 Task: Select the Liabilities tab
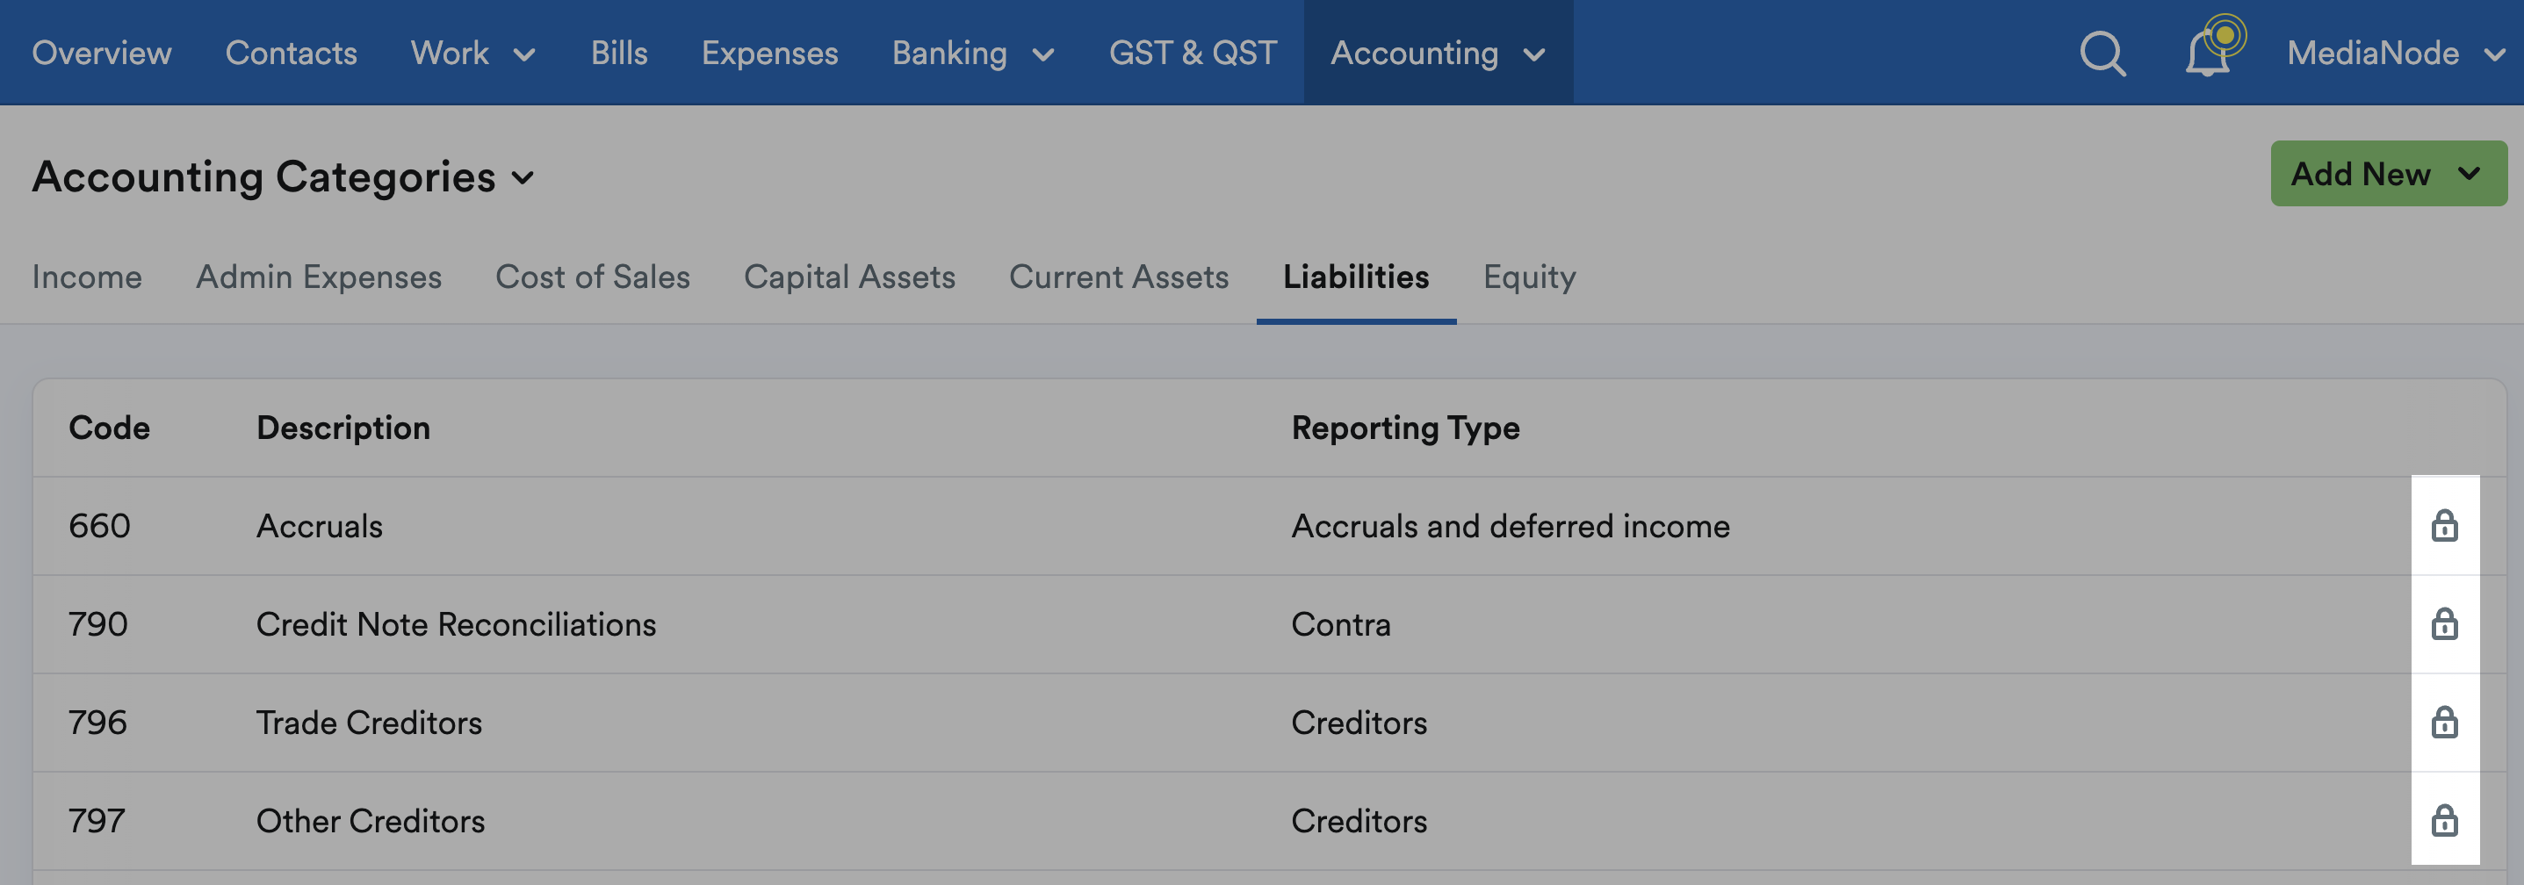(1355, 277)
